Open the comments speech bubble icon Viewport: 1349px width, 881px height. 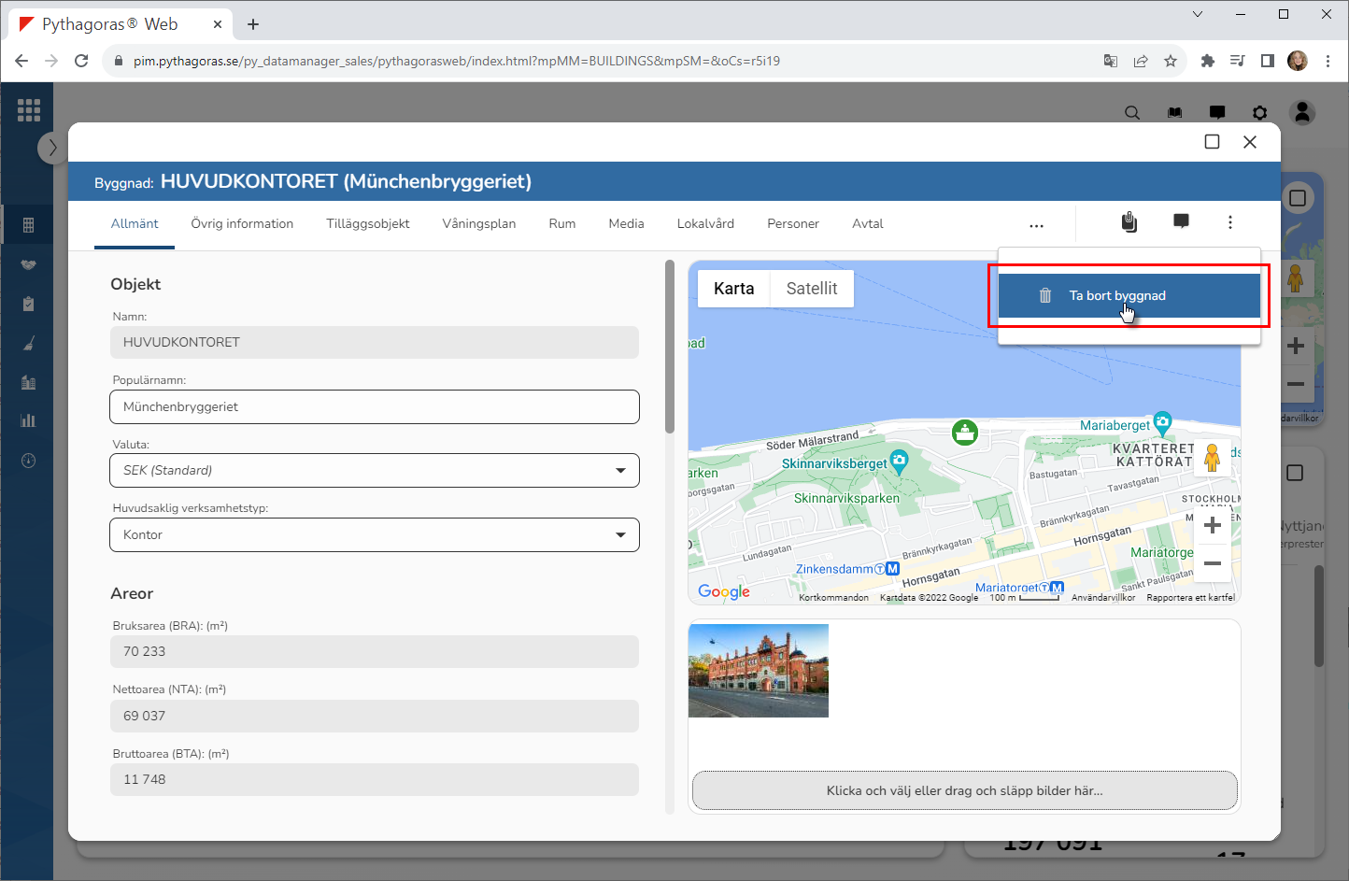point(1181,221)
